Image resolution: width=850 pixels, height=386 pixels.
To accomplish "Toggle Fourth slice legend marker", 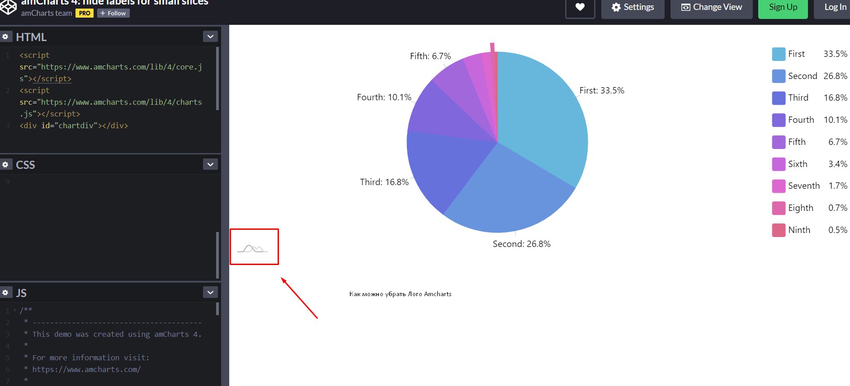I will click(779, 120).
